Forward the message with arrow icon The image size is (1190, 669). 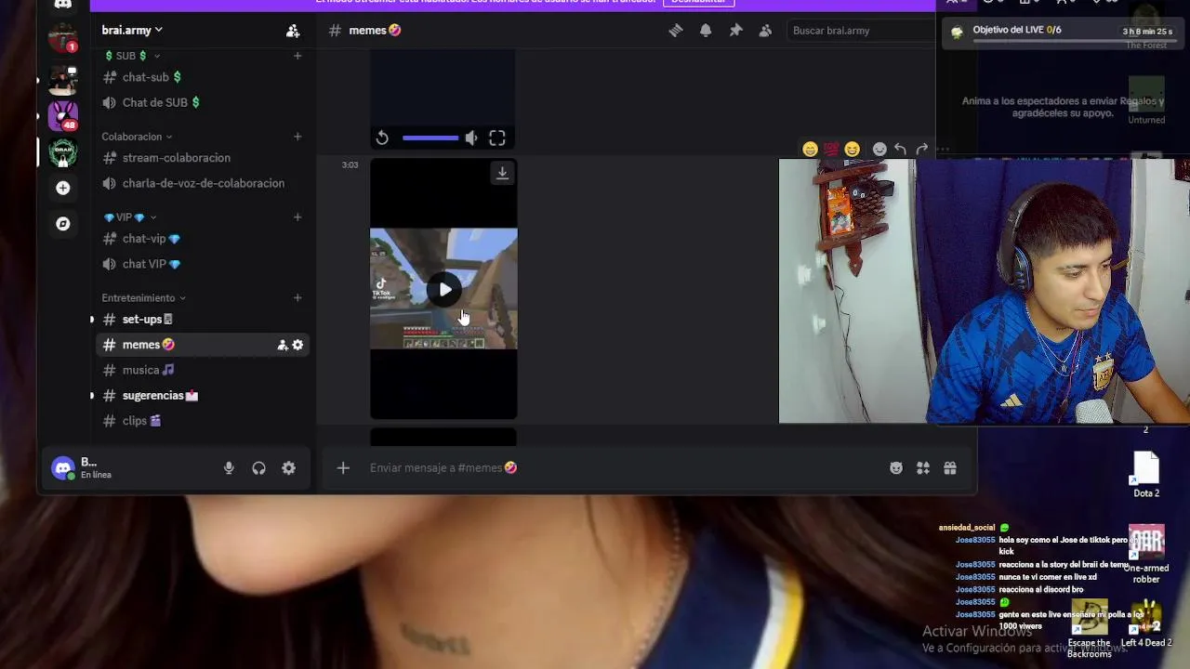click(x=922, y=149)
